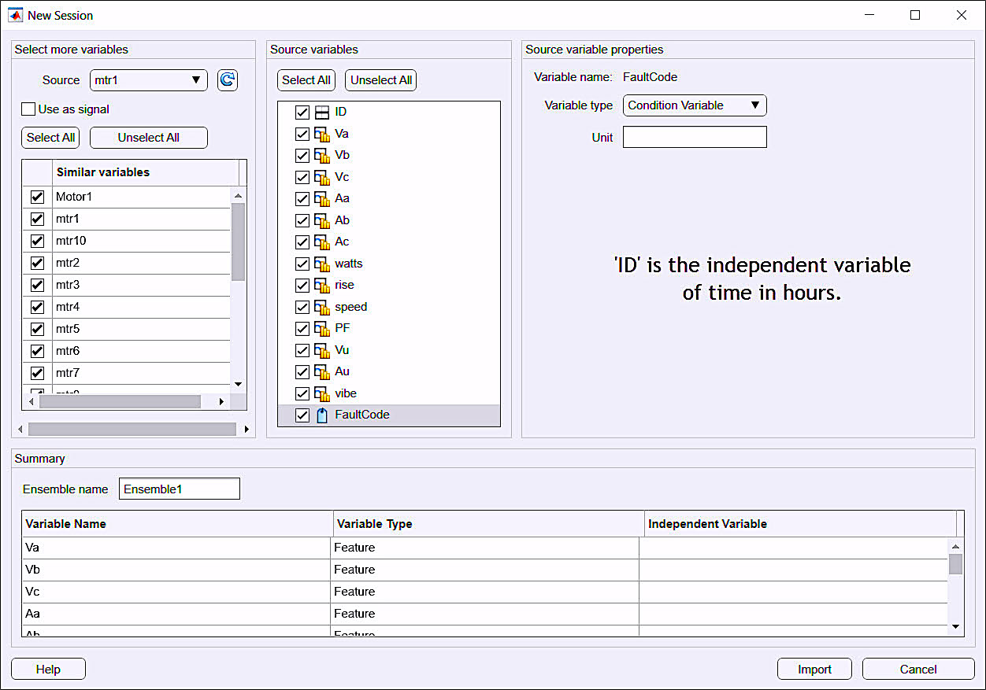This screenshot has height=690, width=986.
Task: Click the Variable Name column header
Action: [x=177, y=524]
